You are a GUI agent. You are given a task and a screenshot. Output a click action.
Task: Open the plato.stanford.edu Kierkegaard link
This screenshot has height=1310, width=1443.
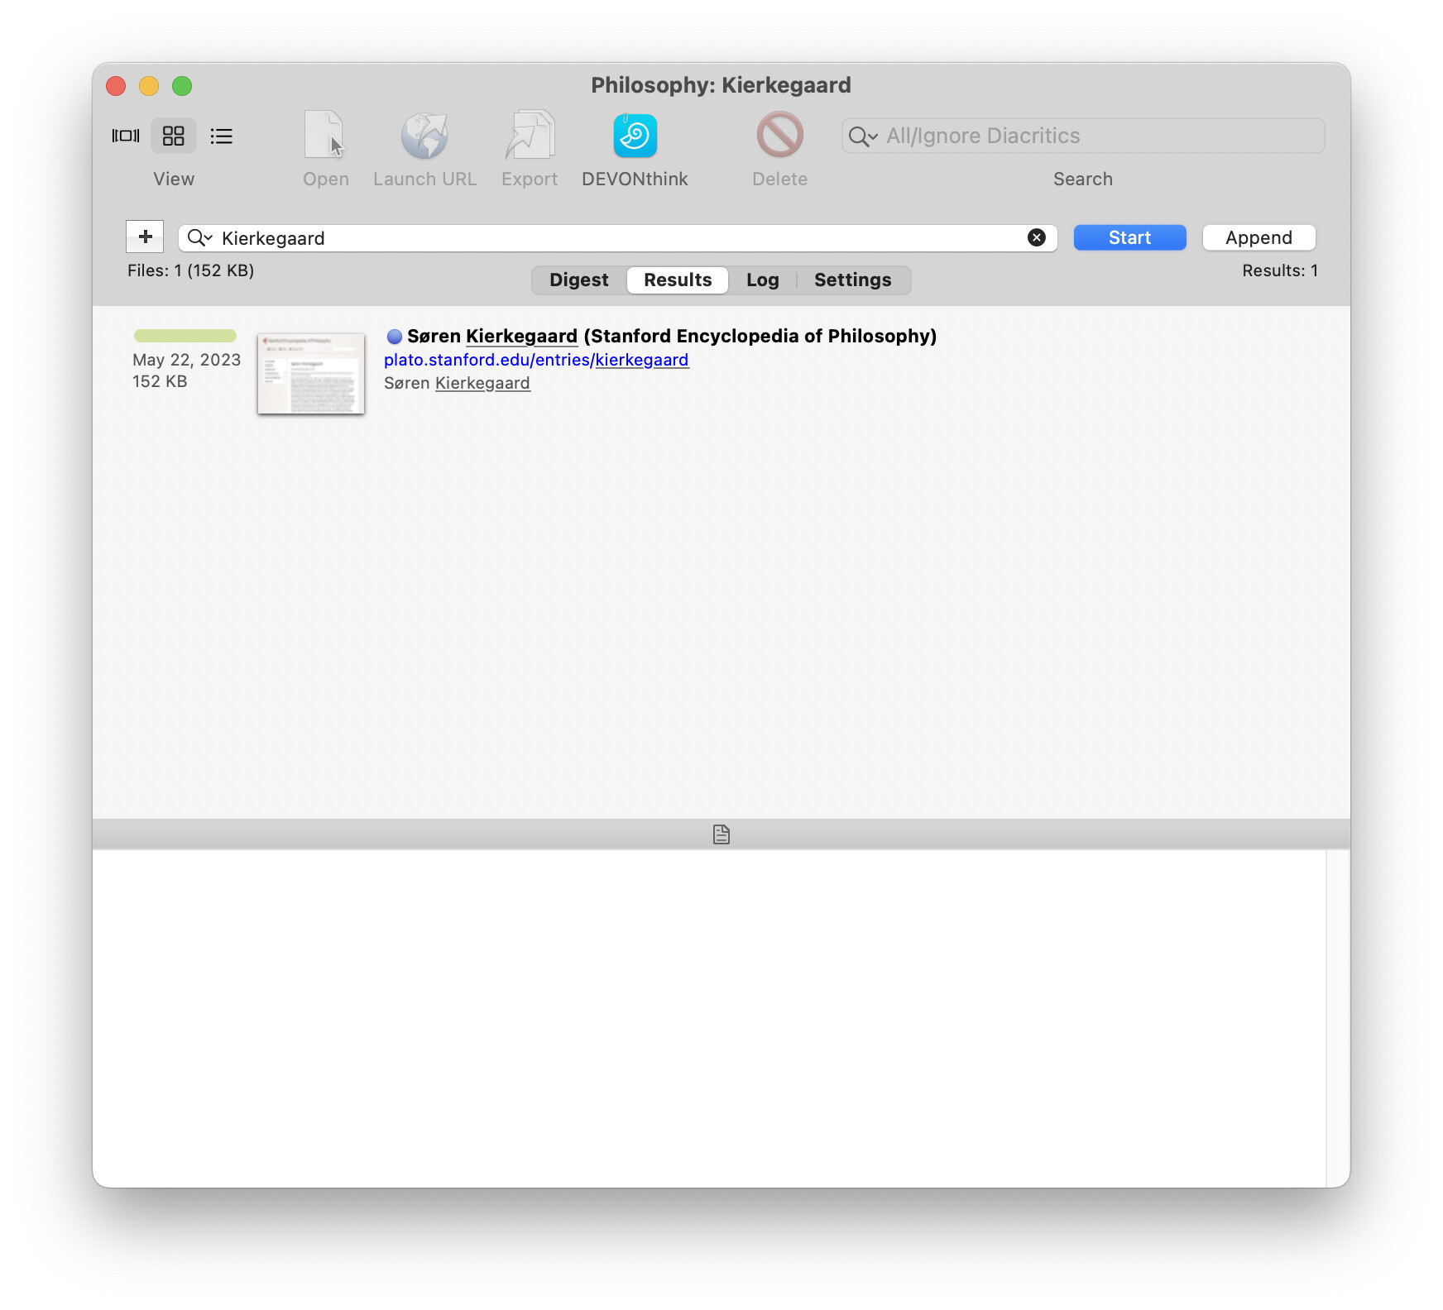point(536,360)
